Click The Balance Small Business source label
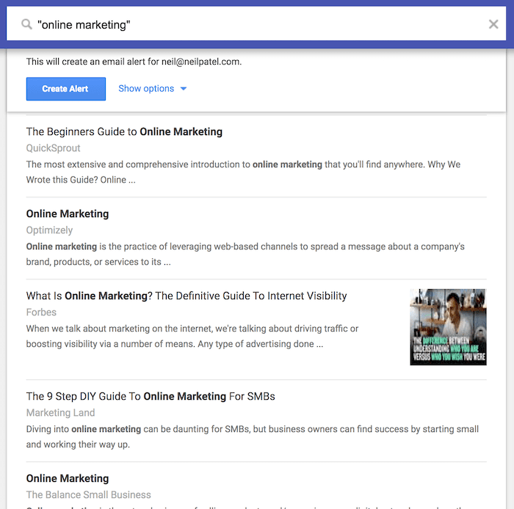The width and height of the screenshot is (514, 509). coord(89,494)
